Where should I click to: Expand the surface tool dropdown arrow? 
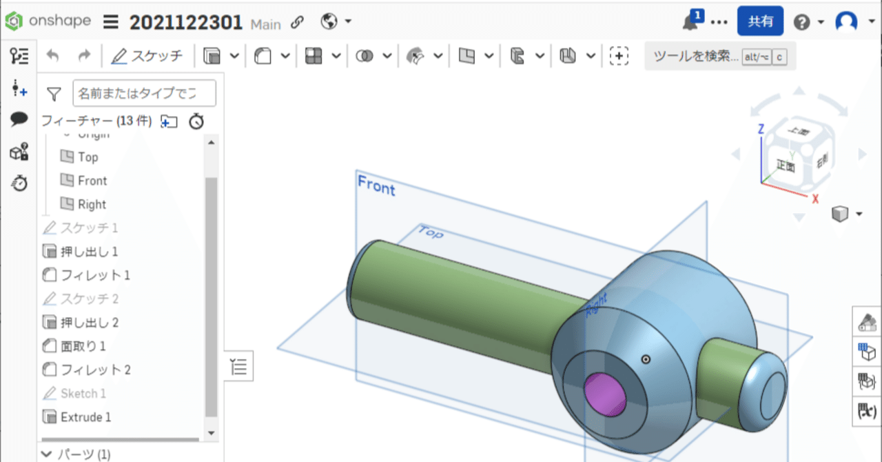point(438,57)
